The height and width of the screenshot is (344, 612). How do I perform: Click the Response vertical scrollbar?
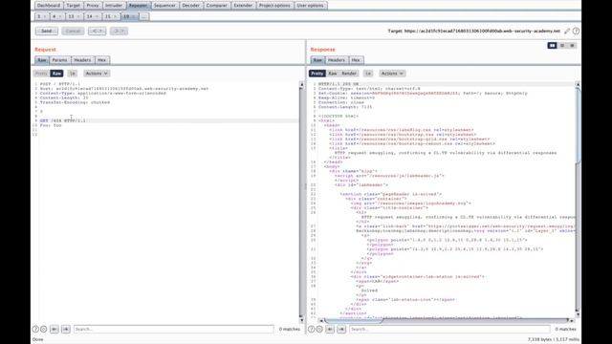click(x=578, y=125)
